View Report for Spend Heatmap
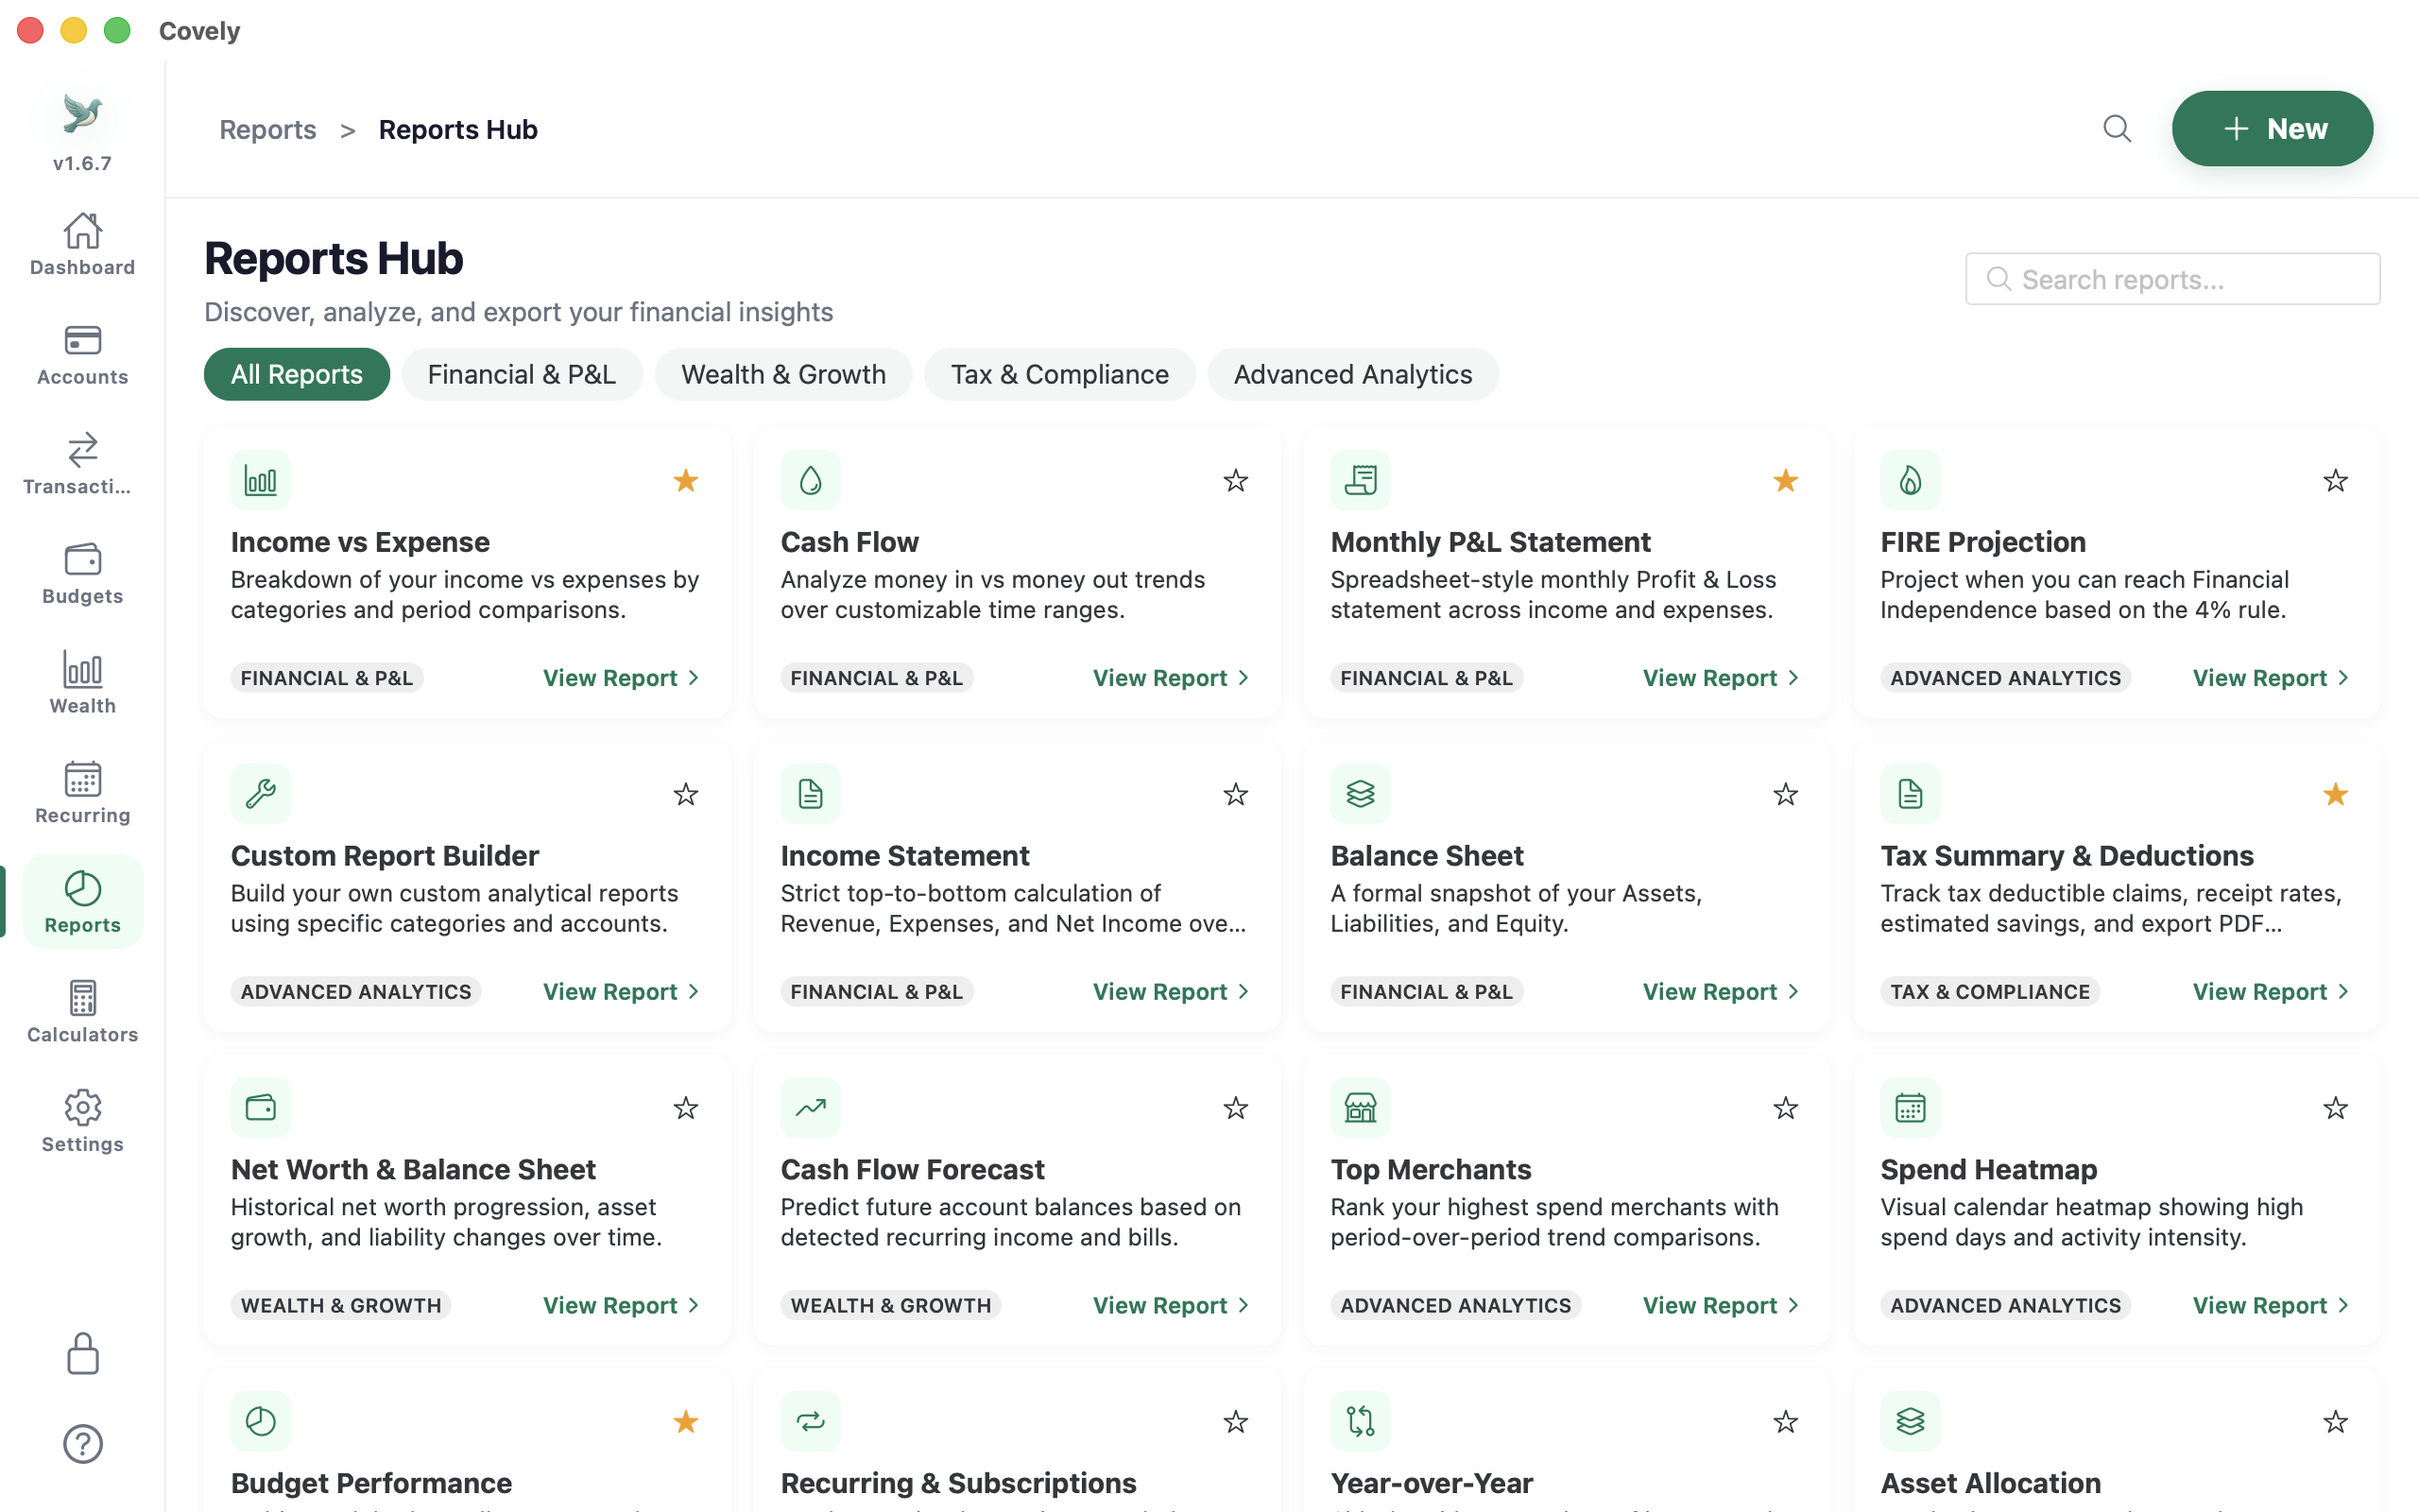 [x=2270, y=1305]
